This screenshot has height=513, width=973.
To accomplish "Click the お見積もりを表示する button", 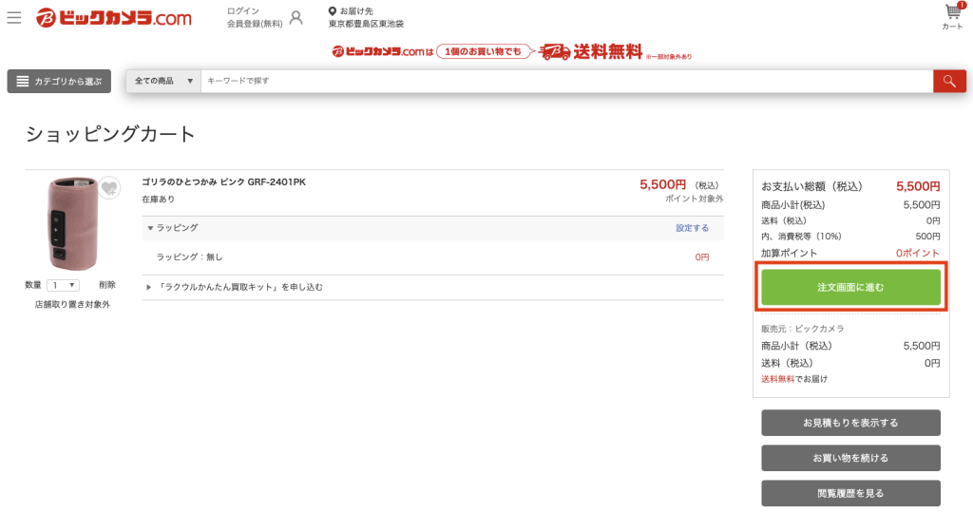I will tap(850, 423).
